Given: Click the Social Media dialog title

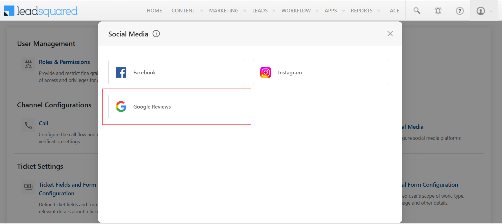Looking at the screenshot, I should tap(128, 34).
